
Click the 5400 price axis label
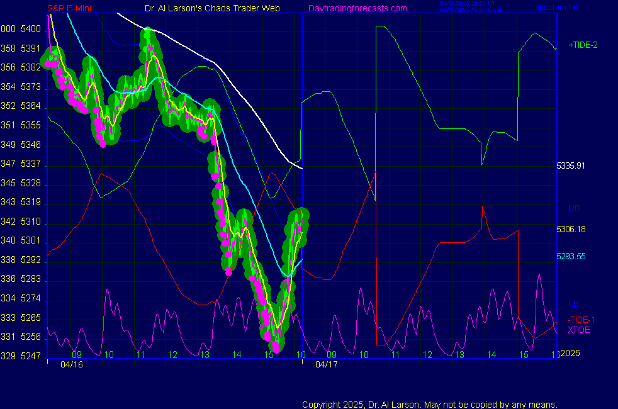point(30,29)
